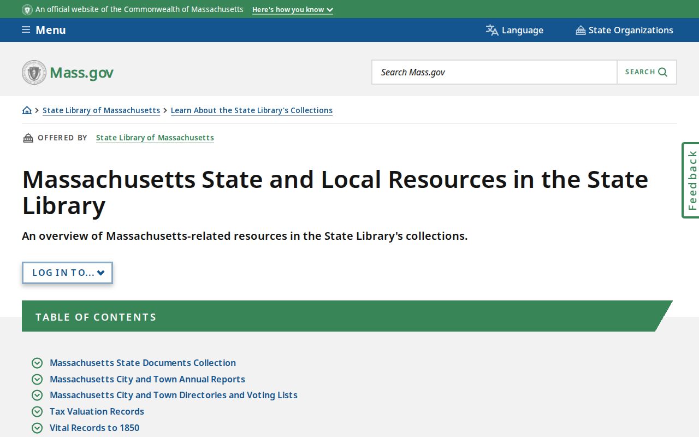Screen dimensions: 699x437
Task: Click the Table of Contents header
Action: (347, 316)
